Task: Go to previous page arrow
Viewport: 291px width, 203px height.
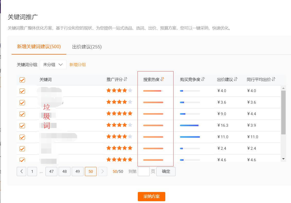Action: pyautogui.click(x=21, y=172)
